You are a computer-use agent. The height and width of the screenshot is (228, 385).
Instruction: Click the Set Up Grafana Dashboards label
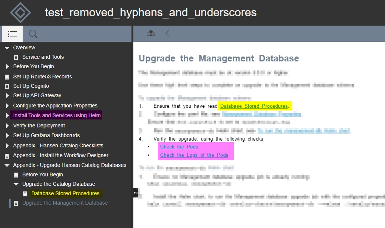click(46, 135)
